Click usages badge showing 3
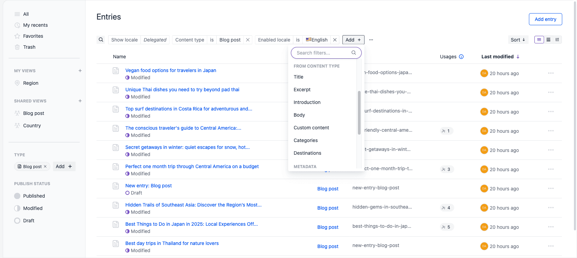This screenshot has height=258, width=577. [x=447, y=169]
